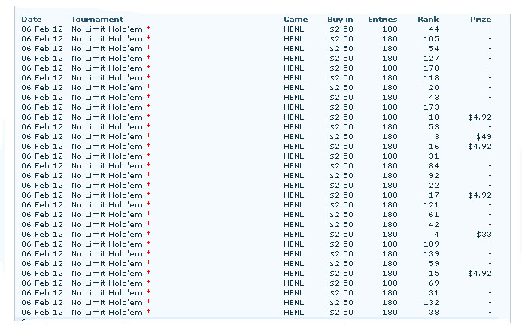Open No Limit Hold'em tournament ranked 15
Image resolution: width=522 pixels, height=330 pixels.
[107, 274]
